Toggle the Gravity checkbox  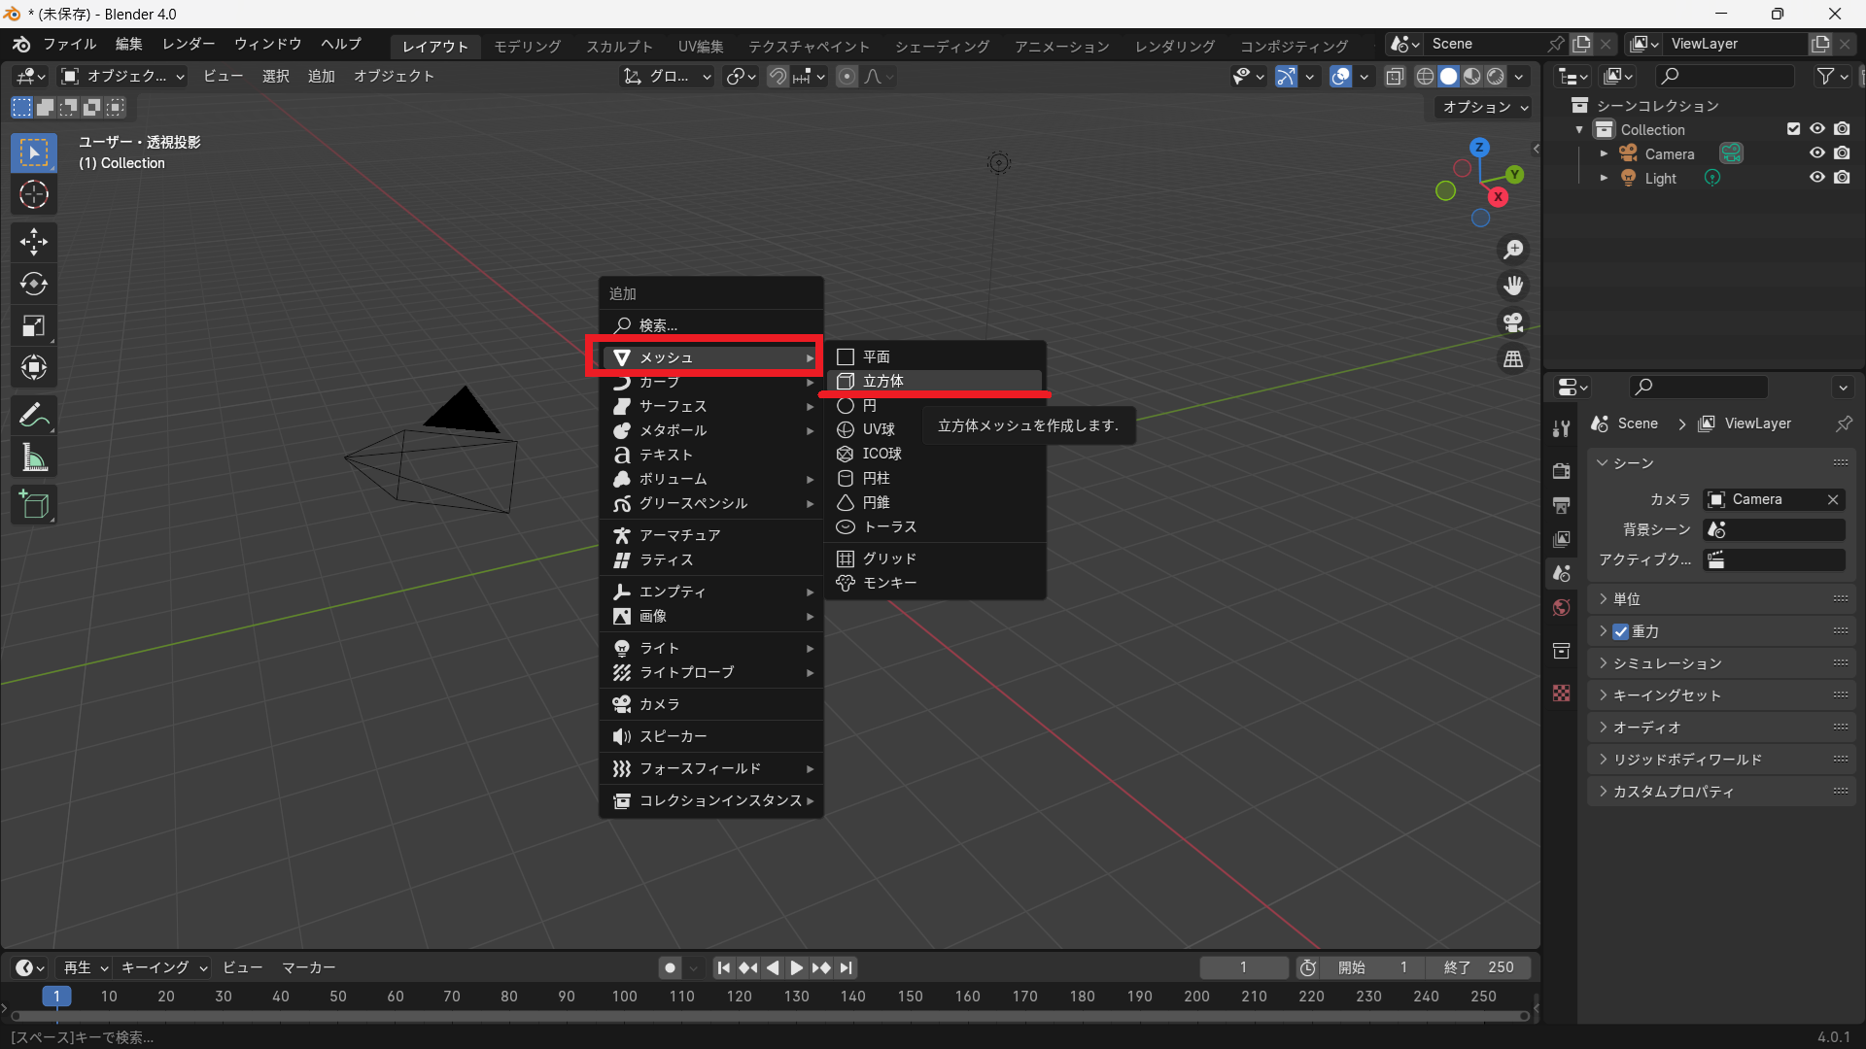point(1621,631)
